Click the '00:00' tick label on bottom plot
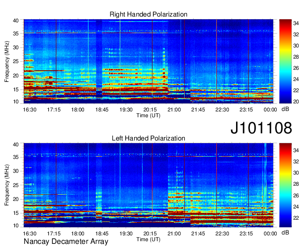Viewport: 304px width, 247px height. pyautogui.click(x=270, y=234)
